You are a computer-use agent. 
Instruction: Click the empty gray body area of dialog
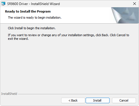pos(69,65)
